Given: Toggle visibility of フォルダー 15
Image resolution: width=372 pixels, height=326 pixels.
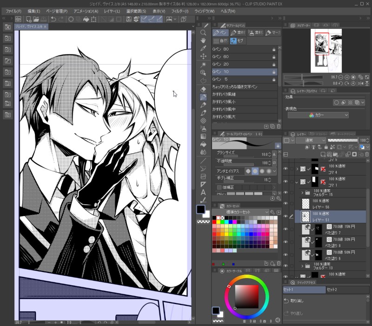Looking at the screenshot, I should click(286, 192).
